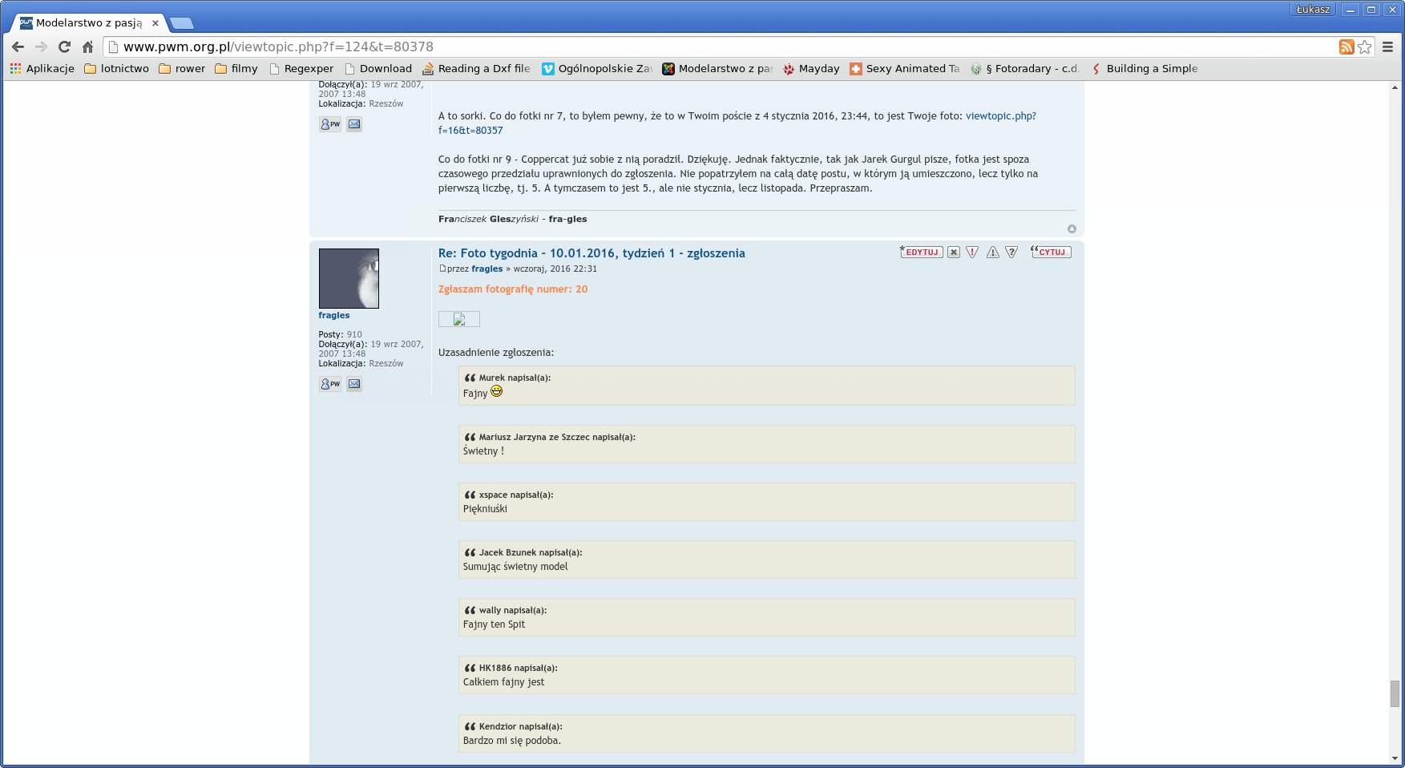Click email envelope icon under fragles avatar
This screenshot has height=768, width=1405.
[354, 384]
